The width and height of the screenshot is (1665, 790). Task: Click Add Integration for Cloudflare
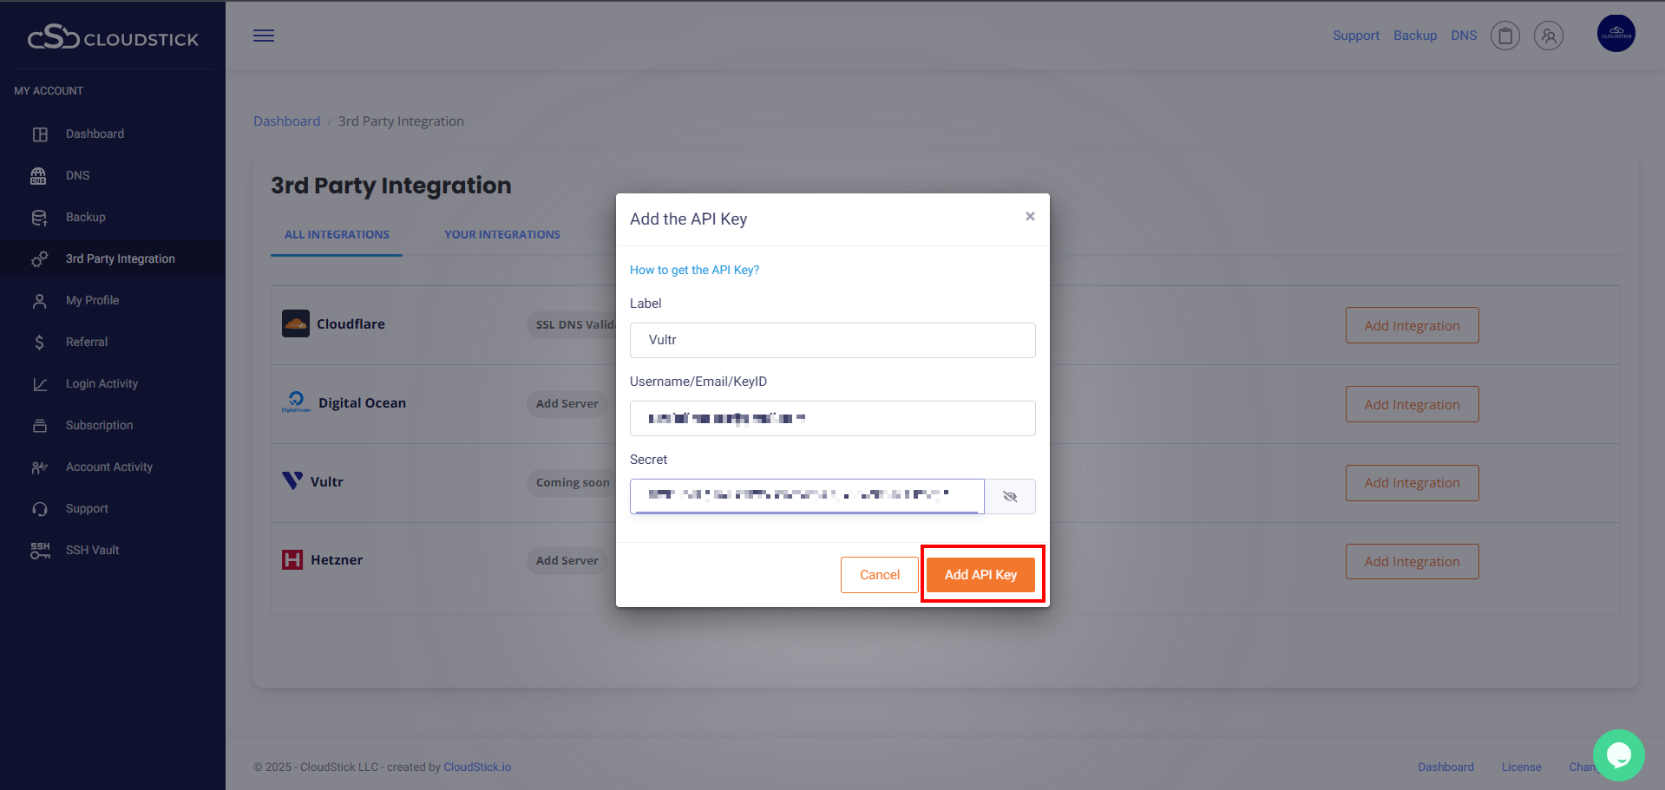1412,325
